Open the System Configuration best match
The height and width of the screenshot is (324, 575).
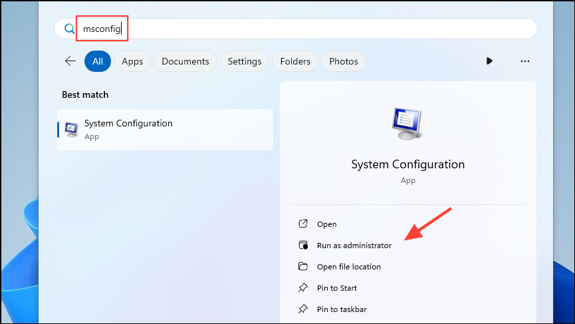click(165, 130)
